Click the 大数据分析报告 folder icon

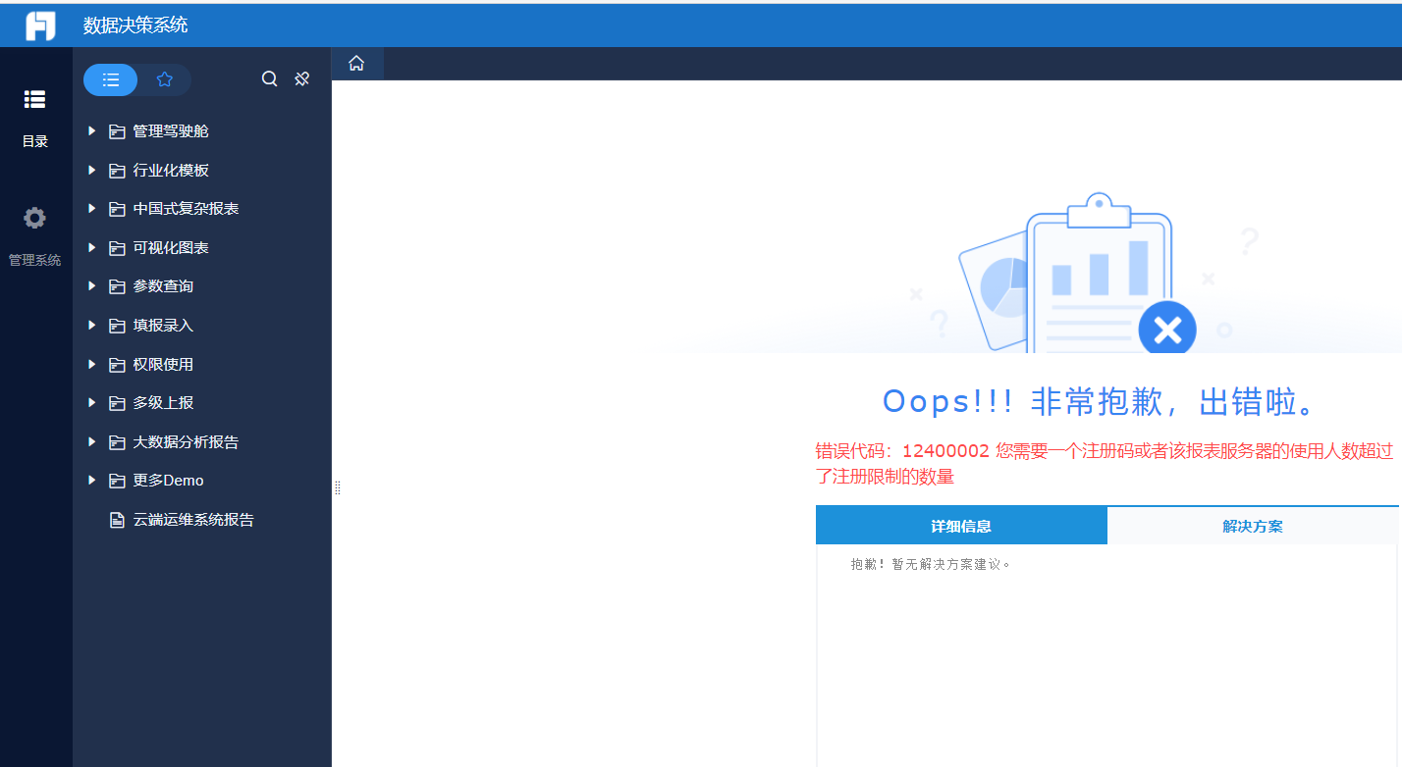click(x=117, y=442)
